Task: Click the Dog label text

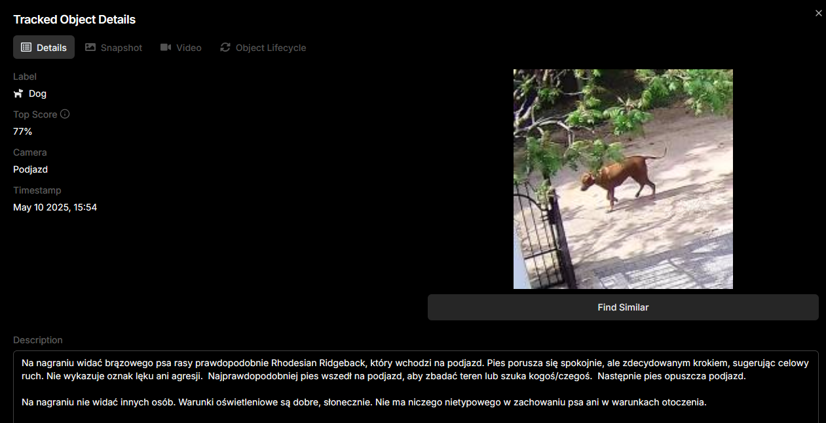Action: [37, 93]
